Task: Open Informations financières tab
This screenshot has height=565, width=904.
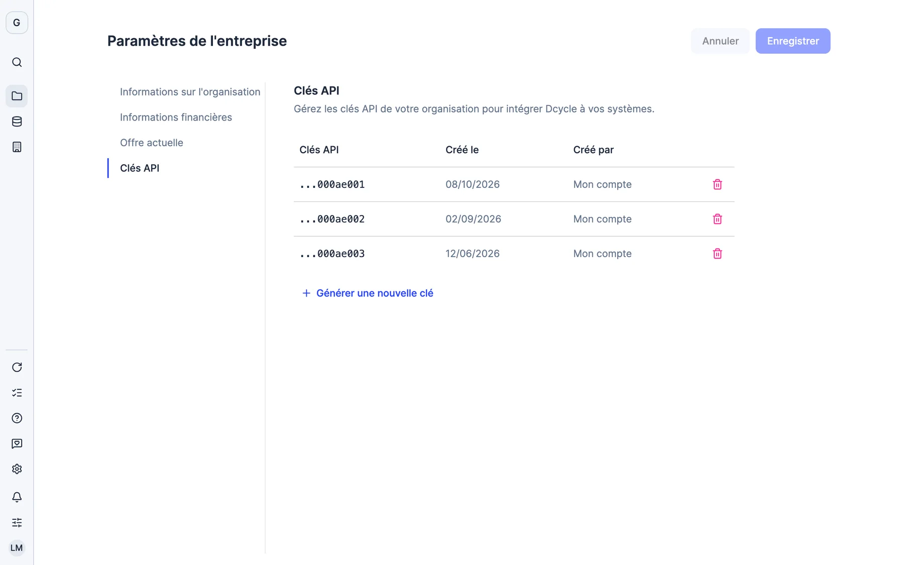Action: (x=176, y=117)
